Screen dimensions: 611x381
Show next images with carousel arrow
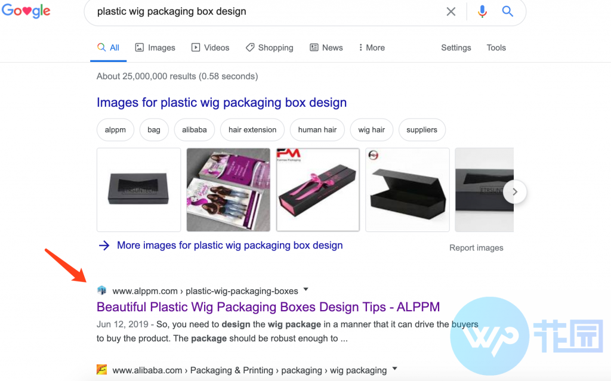tap(515, 191)
